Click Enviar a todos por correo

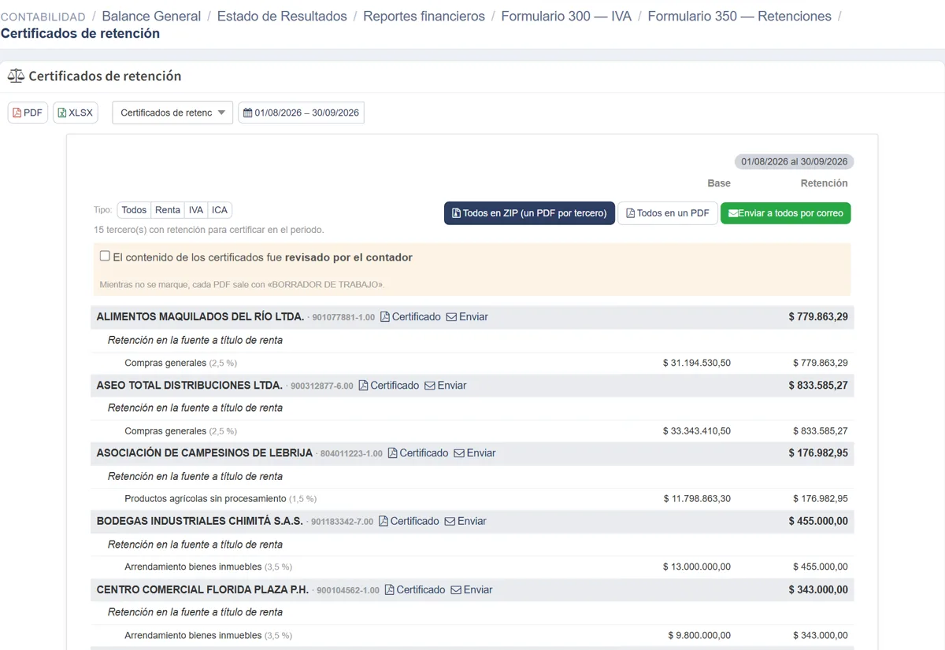coord(785,213)
